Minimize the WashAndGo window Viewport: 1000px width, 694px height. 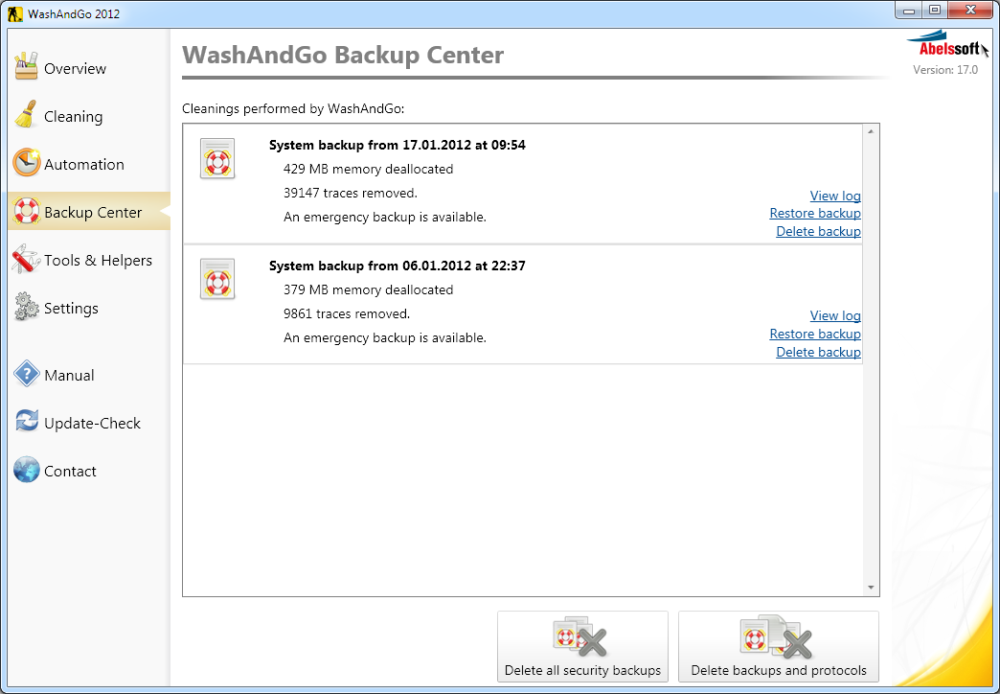pyautogui.click(x=908, y=10)
